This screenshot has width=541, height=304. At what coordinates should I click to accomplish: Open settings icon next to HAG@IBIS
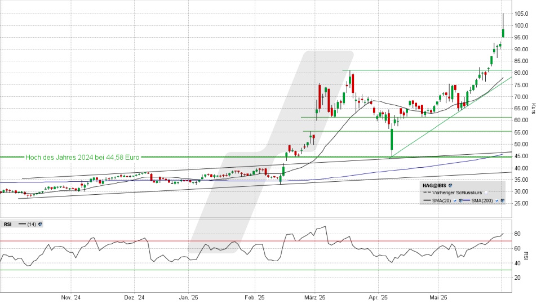(450, 185)
